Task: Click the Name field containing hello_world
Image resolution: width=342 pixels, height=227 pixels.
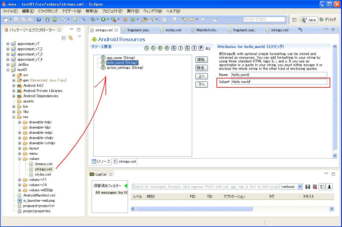Action: [279, 75]
